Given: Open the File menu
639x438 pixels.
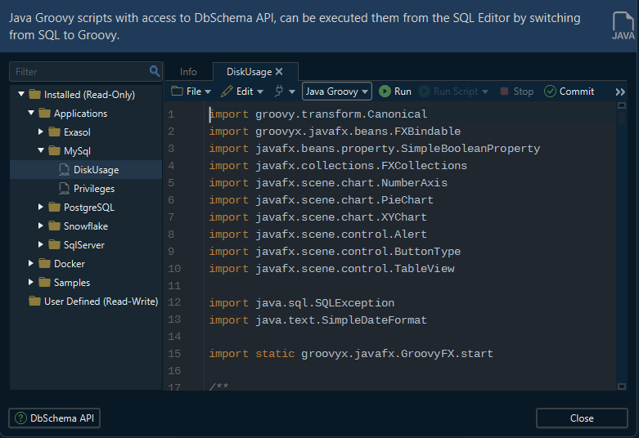Looking at the screenshot, I should click(x=191, y=92).
